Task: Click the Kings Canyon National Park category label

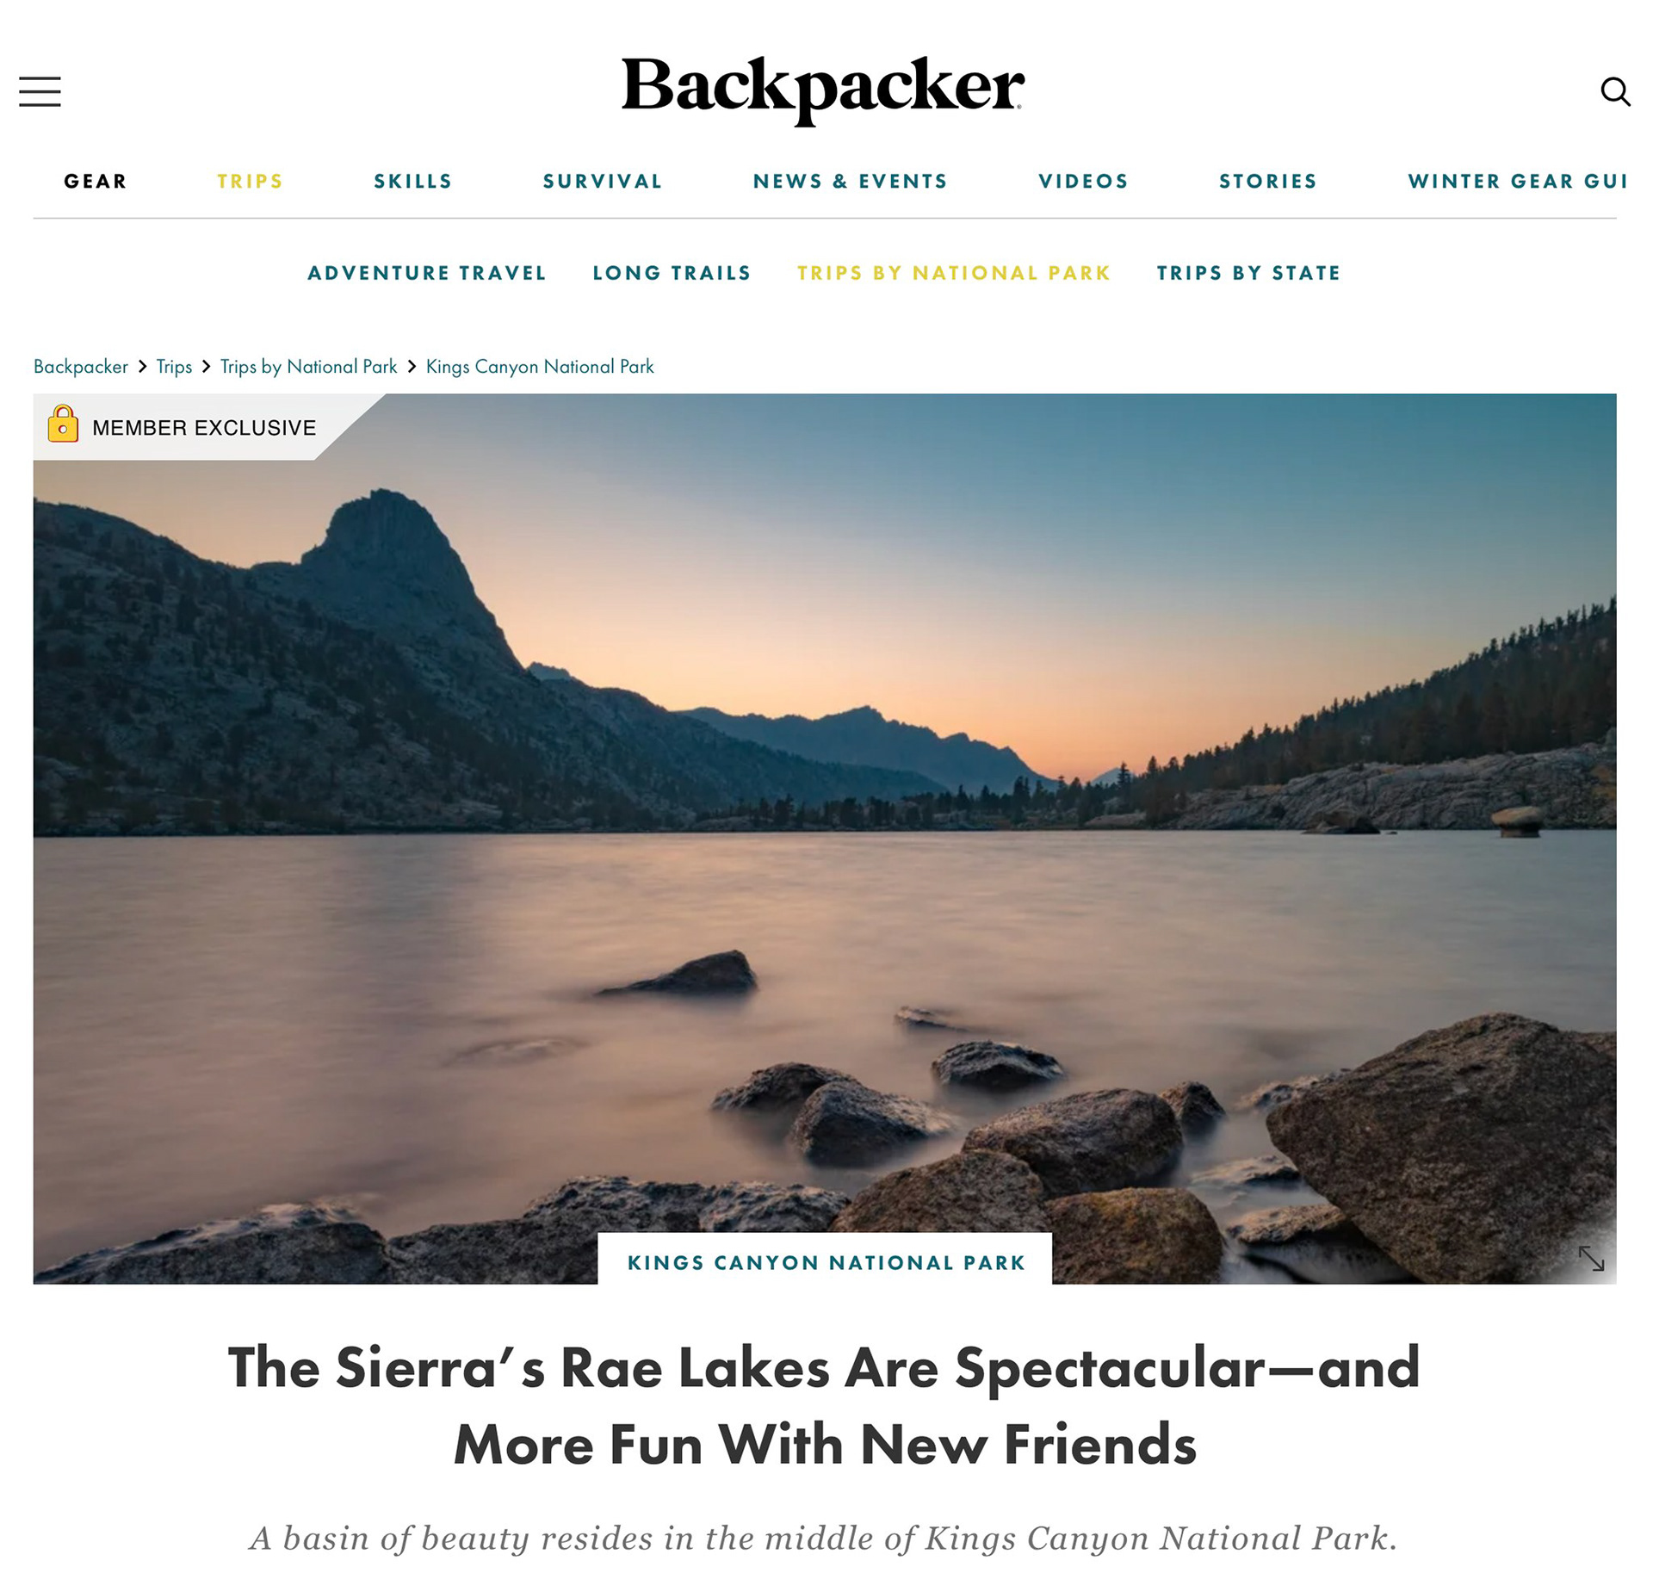Action: coord(826,1262)
